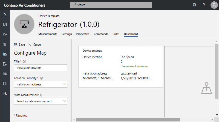The image size is (219, 122).
Task: Open the Location Property dropdown
Action: [x=41, y=84]
